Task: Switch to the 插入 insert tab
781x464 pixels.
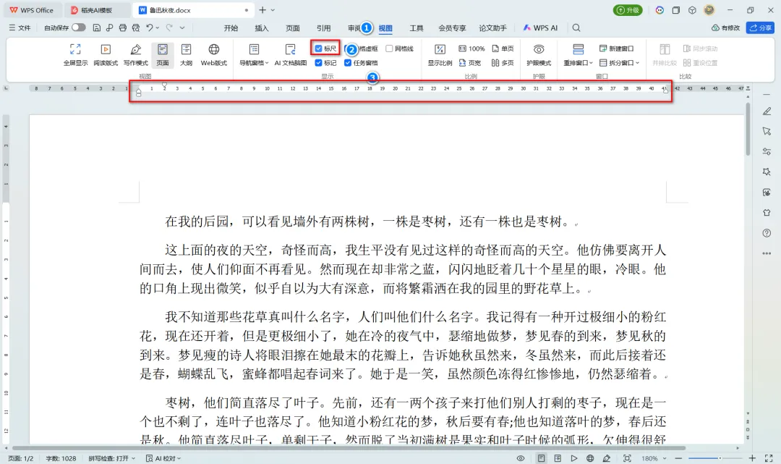Action: click(262, 28)
